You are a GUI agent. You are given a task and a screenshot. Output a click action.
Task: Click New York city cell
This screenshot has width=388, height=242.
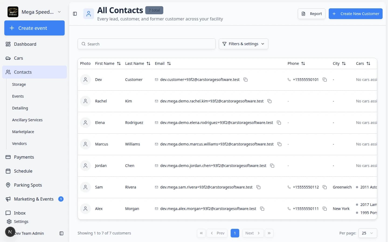pos(341,209)
